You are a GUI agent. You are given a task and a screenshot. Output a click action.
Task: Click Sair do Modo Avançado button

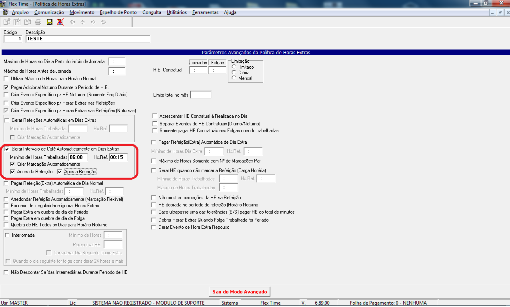[x=240, y=292]
